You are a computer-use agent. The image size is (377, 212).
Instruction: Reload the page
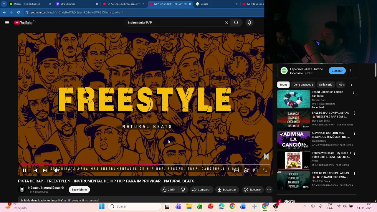(18, 12)
